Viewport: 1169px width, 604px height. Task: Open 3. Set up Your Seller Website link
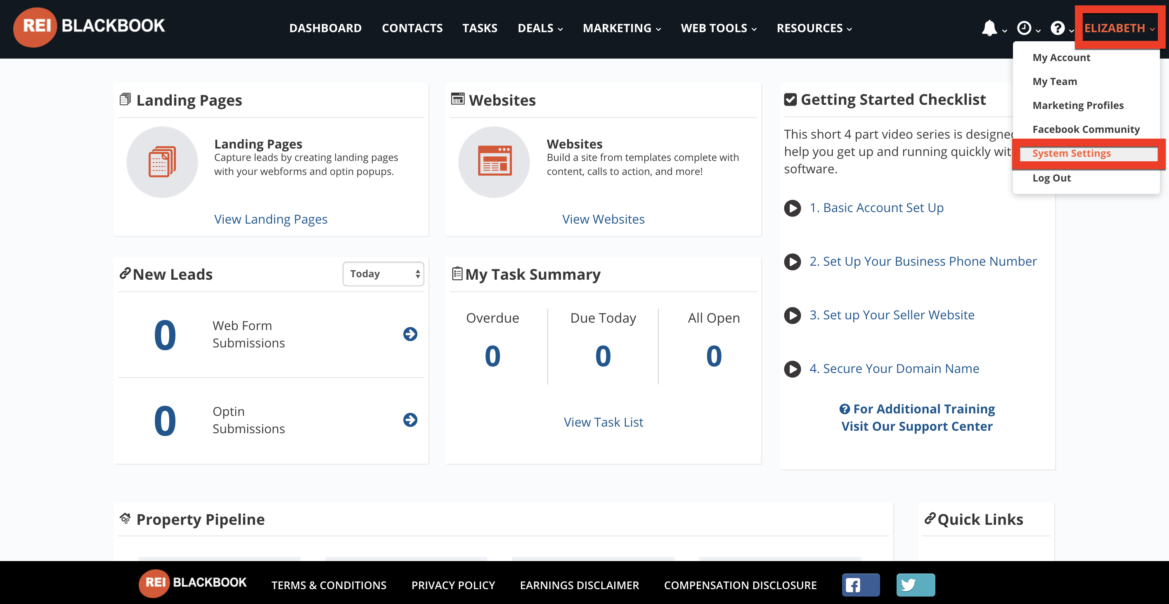892,315
